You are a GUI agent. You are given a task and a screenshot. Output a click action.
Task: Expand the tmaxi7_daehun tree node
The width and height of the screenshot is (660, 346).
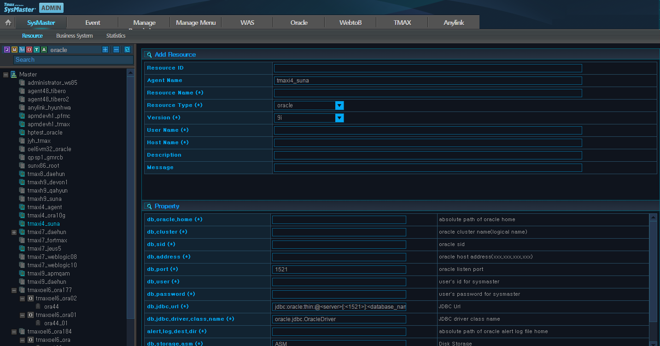coord(14,232)
